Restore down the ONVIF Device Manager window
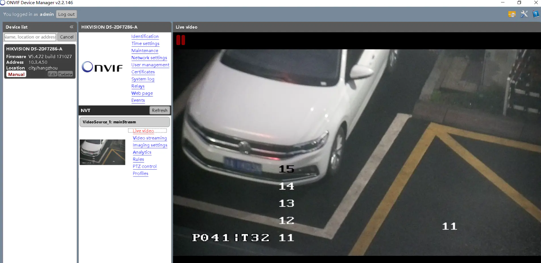This screenshot has height=263, width=541. (519, 3)
